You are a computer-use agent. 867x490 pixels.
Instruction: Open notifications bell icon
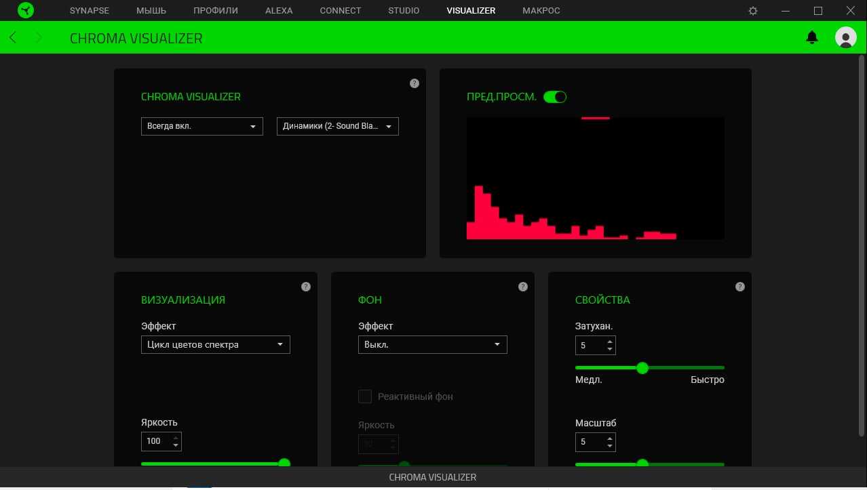811,38
